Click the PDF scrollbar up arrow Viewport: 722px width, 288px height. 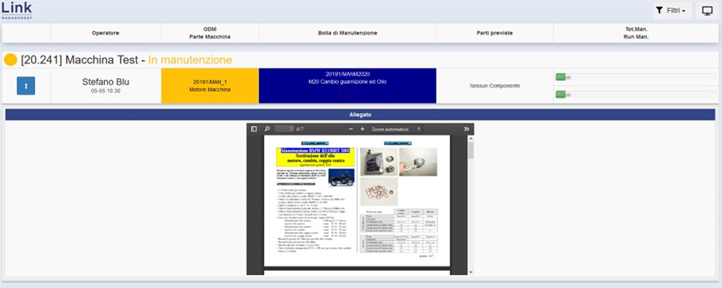[x=470, y=138]
